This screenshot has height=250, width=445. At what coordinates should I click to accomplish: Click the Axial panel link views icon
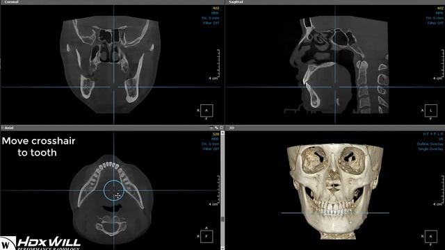point(216,128)
